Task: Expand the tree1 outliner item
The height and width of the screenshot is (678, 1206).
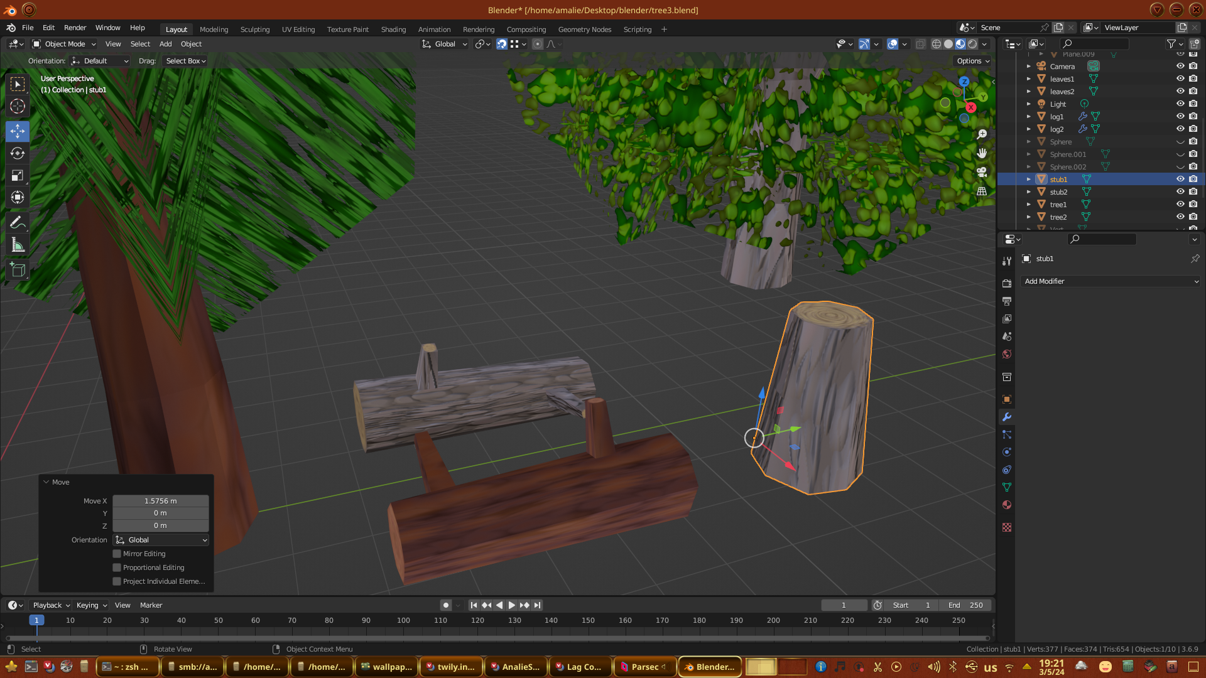Action: coord(1028,205)
